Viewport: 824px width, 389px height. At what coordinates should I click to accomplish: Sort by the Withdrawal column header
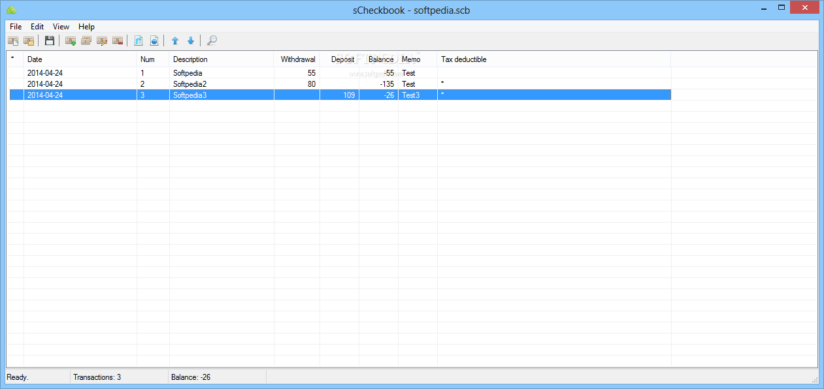tap(297, 59)
